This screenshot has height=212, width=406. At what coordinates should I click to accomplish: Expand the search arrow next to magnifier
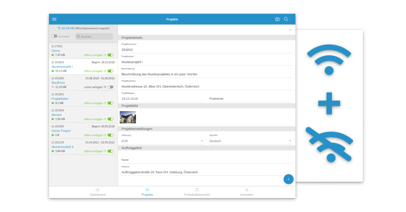290,19
